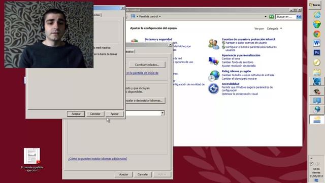Viewport: 325px width, 183px height.
Task: Open Accesibilidad category
Action: click(x=231, y=84)
